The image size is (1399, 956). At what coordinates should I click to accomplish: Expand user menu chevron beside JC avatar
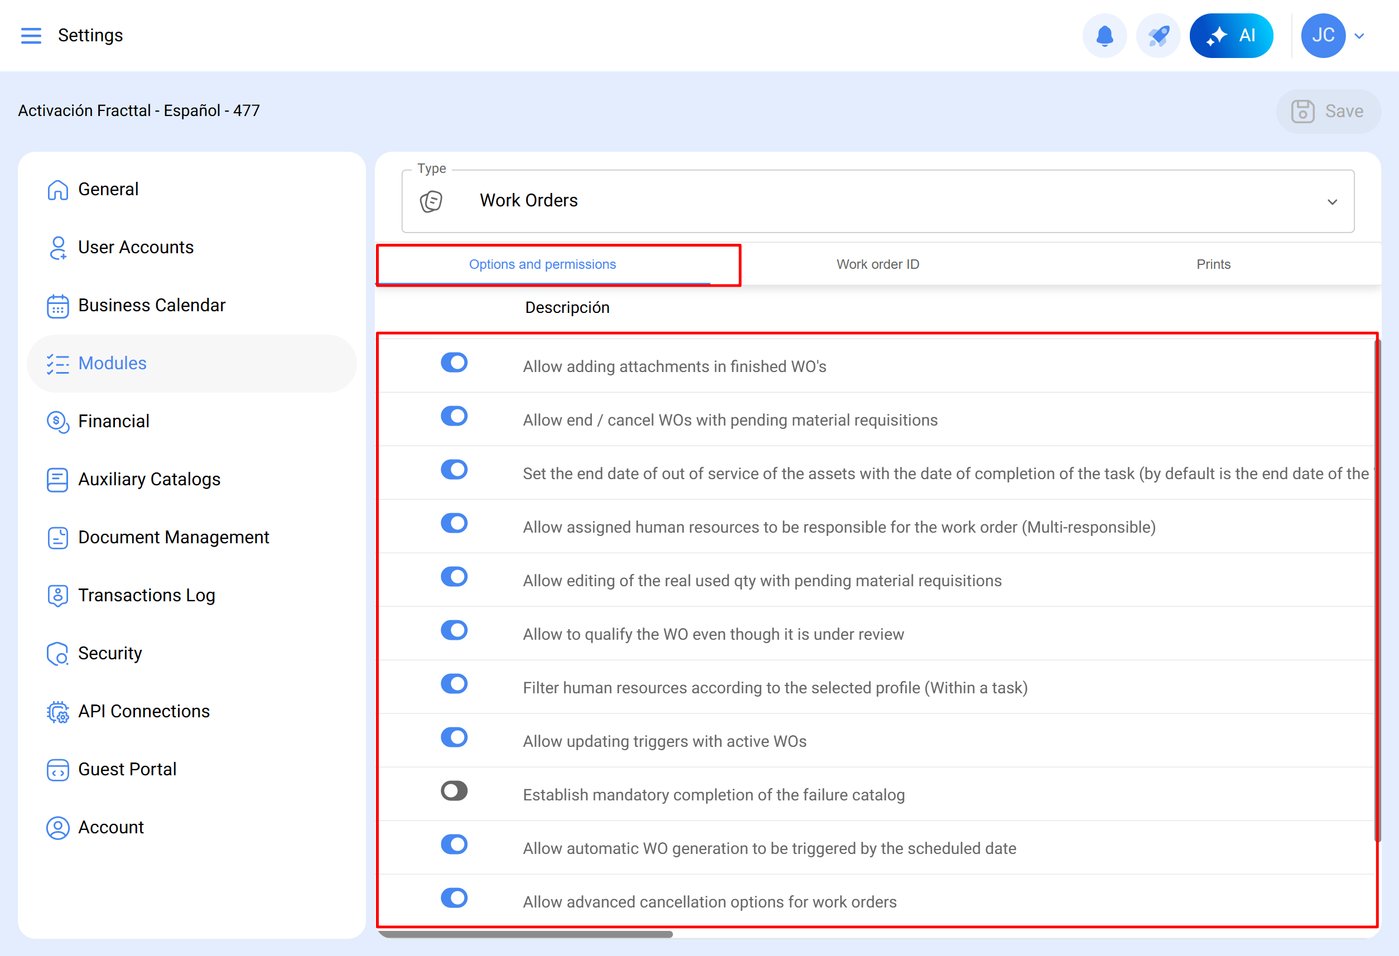[x=1359, y=36]
